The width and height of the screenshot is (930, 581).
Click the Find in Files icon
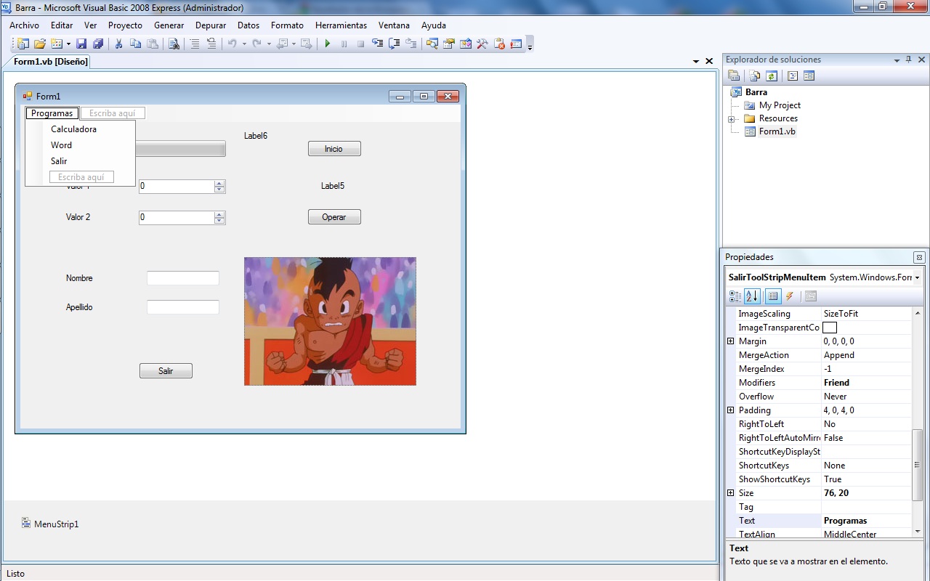tap(174, 44)
